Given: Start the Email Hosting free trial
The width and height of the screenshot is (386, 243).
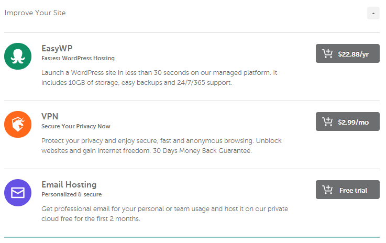Looking at the screenshot, I should coord(348,190).
